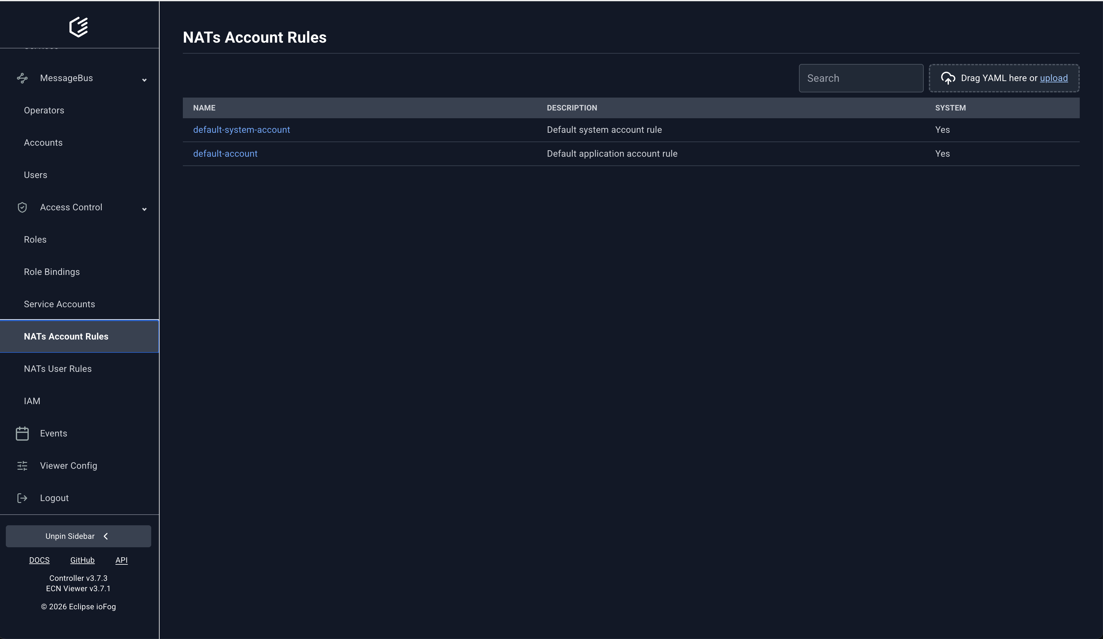Screen dimensions: 1103x639
Task: Click the Logout arrow icon
Action: [x=22, y=498]
